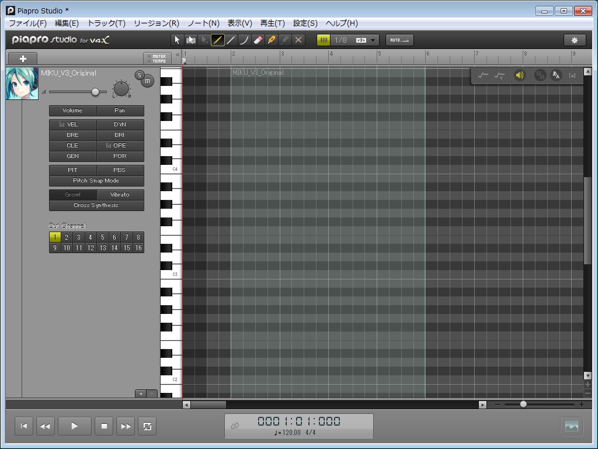Select the BRI parameter
Image resolution: width=598 pixels, height=449 pixels.
point(120,135)
